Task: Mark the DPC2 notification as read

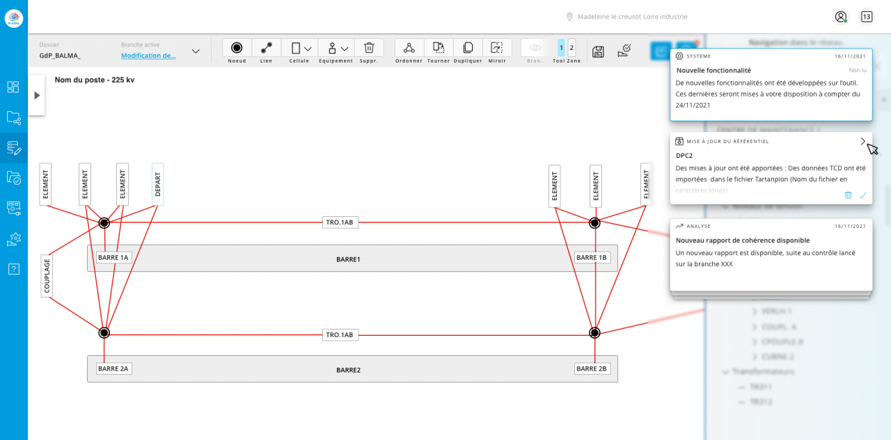Action: pos(863,195)
